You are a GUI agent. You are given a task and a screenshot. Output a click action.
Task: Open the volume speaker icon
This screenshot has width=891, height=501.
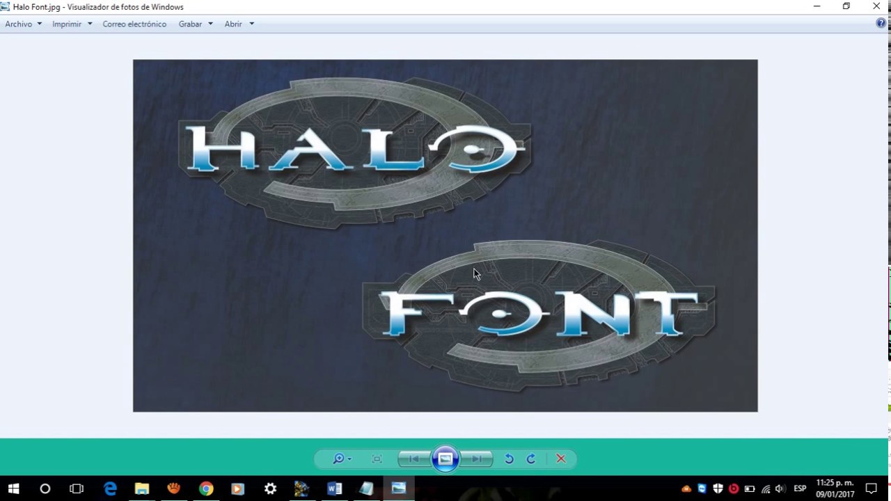click(x=780, y=488)
